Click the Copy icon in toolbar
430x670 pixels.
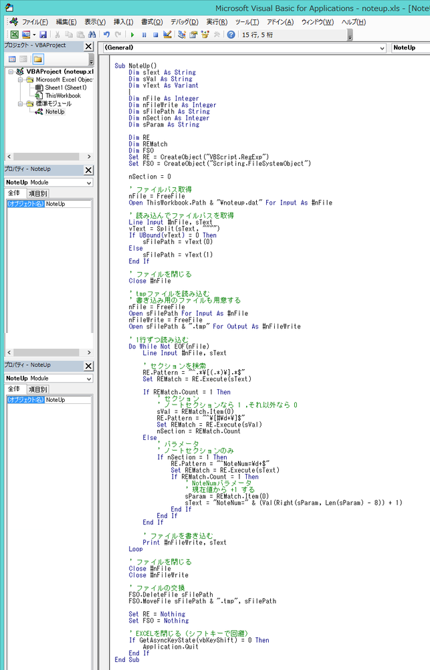click(69, 35)
